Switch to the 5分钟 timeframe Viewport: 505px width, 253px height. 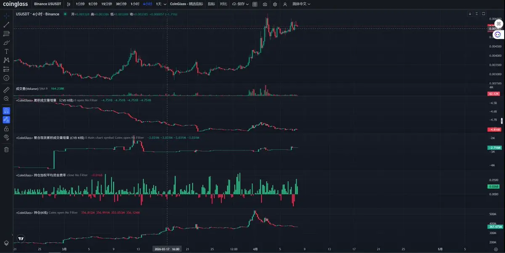93,4
